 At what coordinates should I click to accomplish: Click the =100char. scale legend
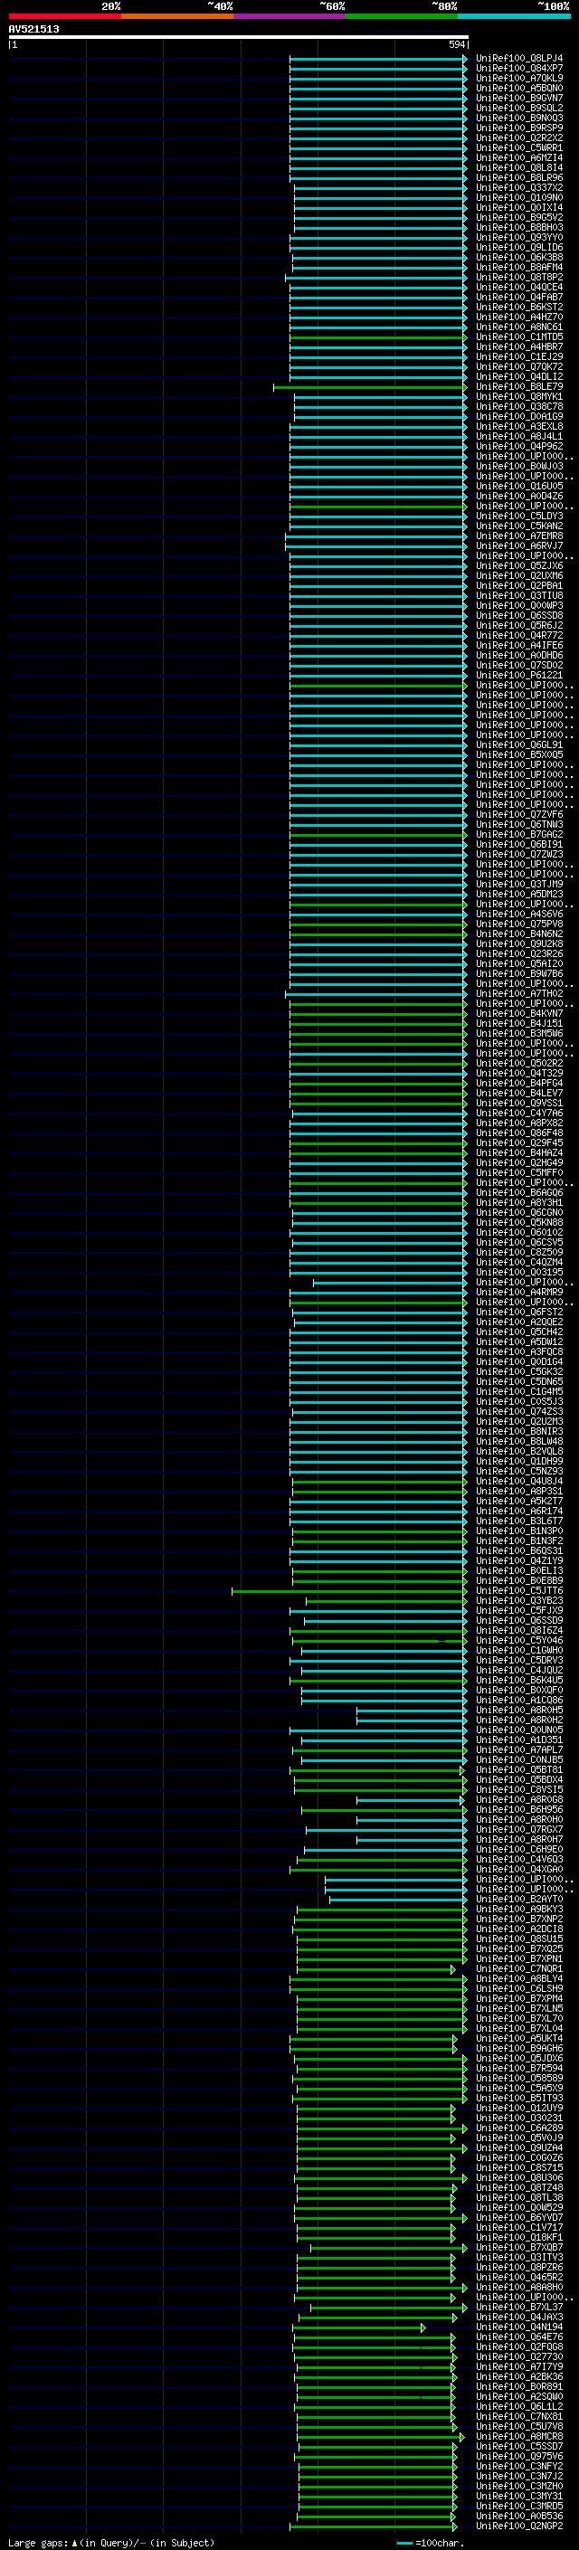coord(430,2542)
